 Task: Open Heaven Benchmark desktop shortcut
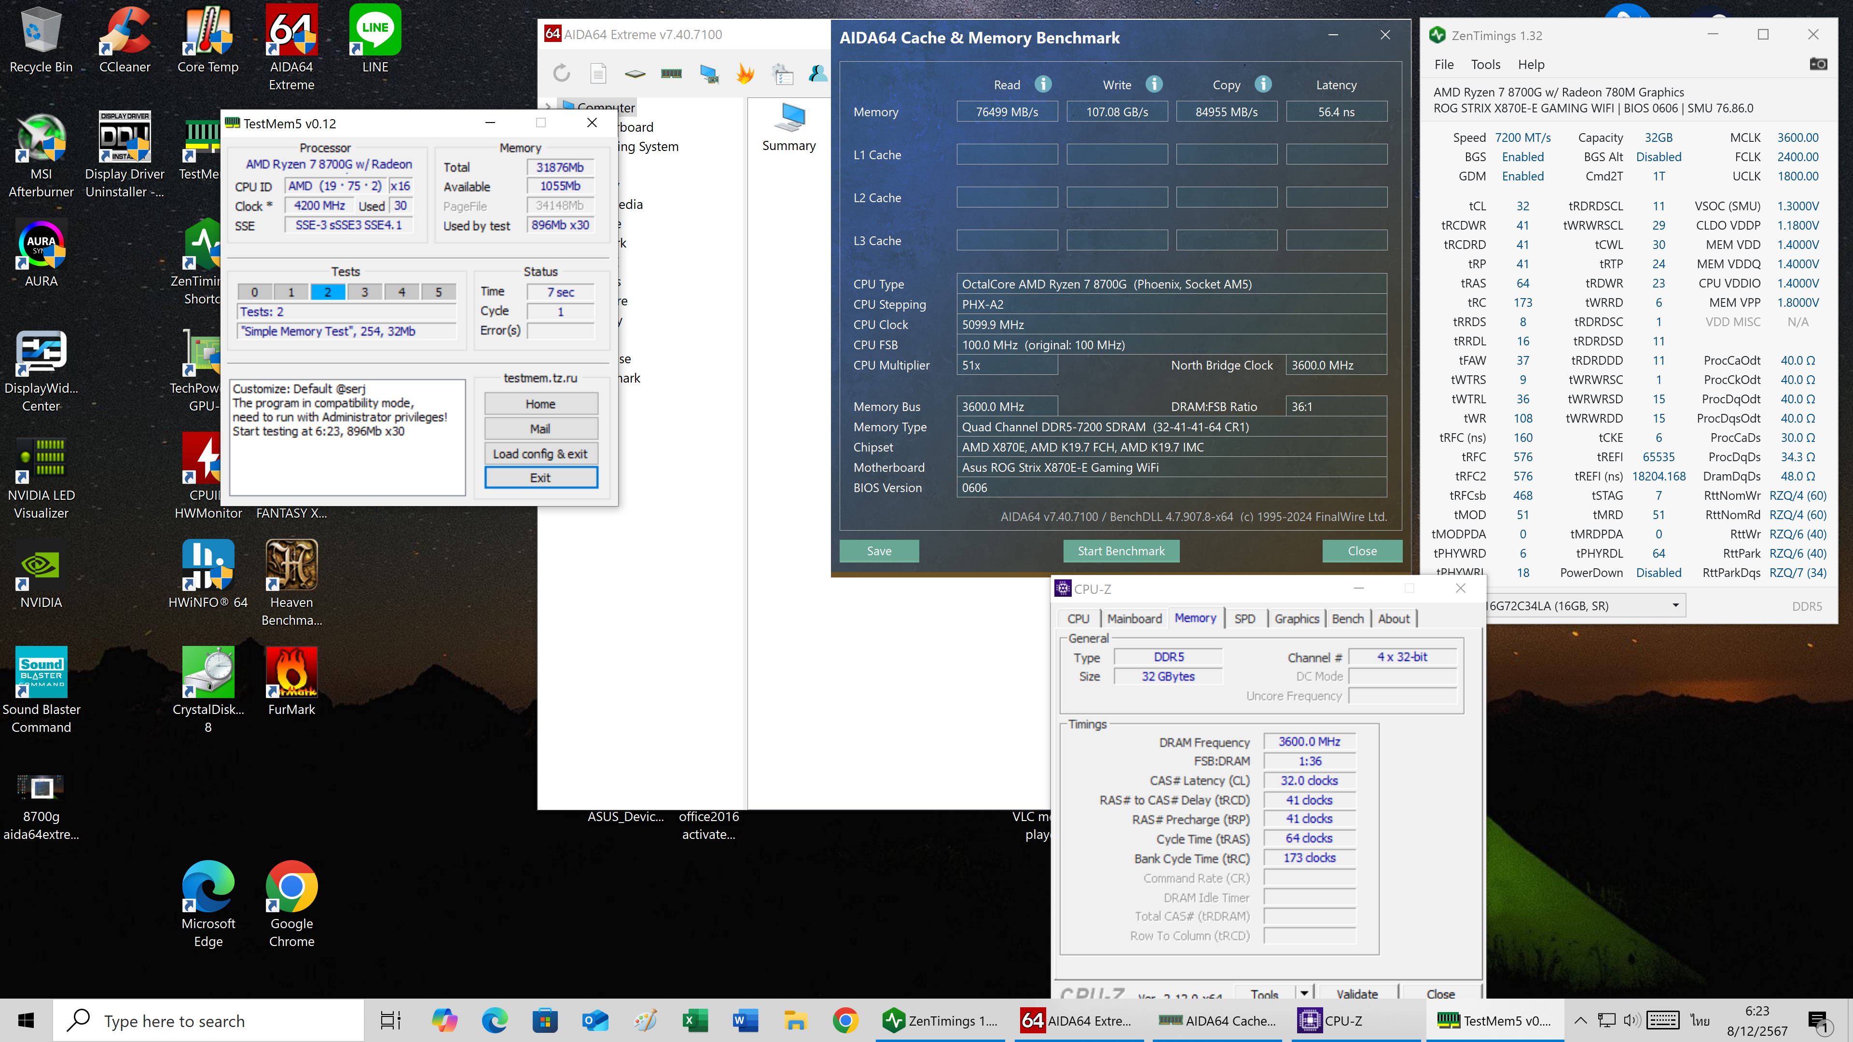click(x=291, y=582)
